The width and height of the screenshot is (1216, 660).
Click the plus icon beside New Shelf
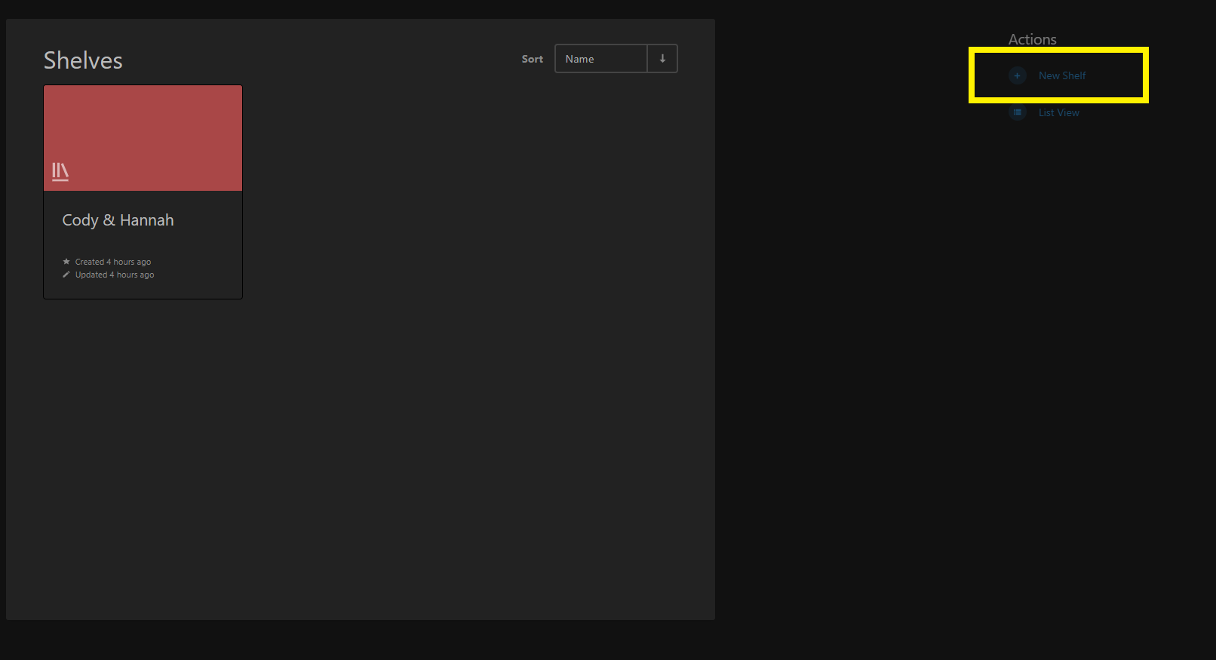click(1017, 75)
